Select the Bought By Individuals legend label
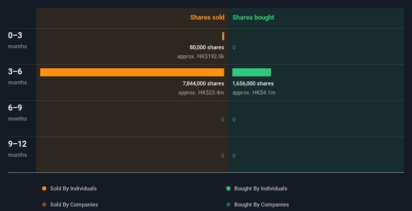412x211 pixels. coord(260,188)
